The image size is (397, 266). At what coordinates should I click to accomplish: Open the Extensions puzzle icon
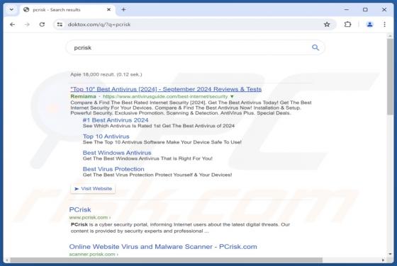tap(347, 25)
